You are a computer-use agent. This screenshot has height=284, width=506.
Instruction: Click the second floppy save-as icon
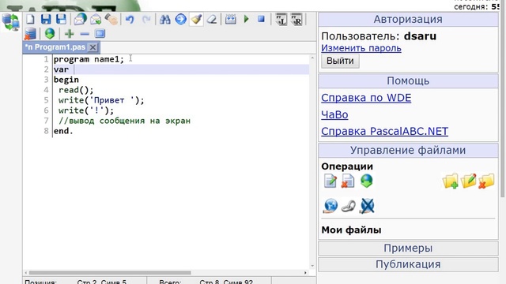pos(62,19)
